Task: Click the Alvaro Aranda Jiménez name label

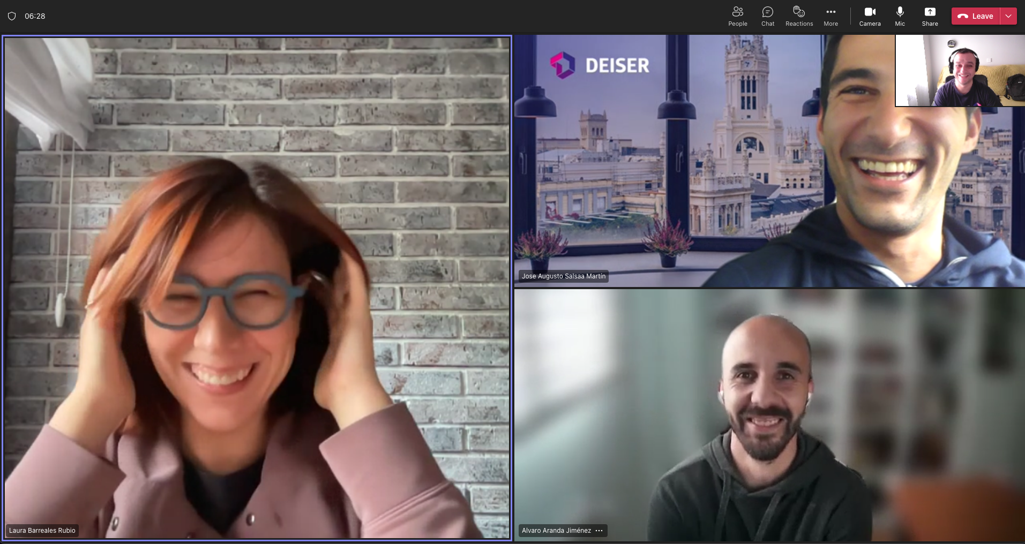Action: tap(556, 531)
